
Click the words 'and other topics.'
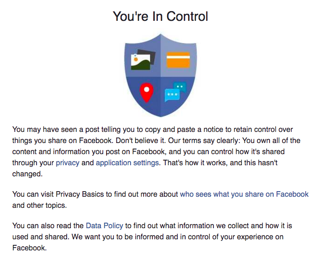(40, 206)
